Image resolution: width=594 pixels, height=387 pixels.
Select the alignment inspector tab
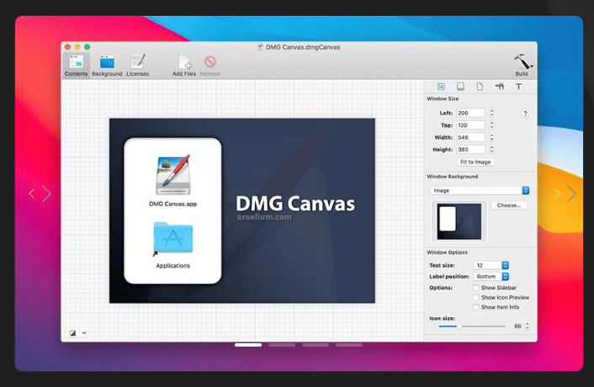pos(499,87)
